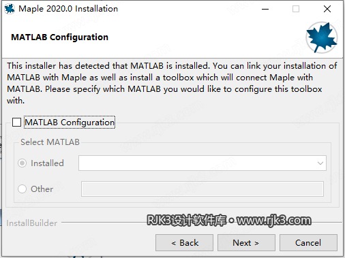Screen dimensions: 345x258
Task: Click the Maple leaf icon in title bar
Action: (x=10, y=9)
